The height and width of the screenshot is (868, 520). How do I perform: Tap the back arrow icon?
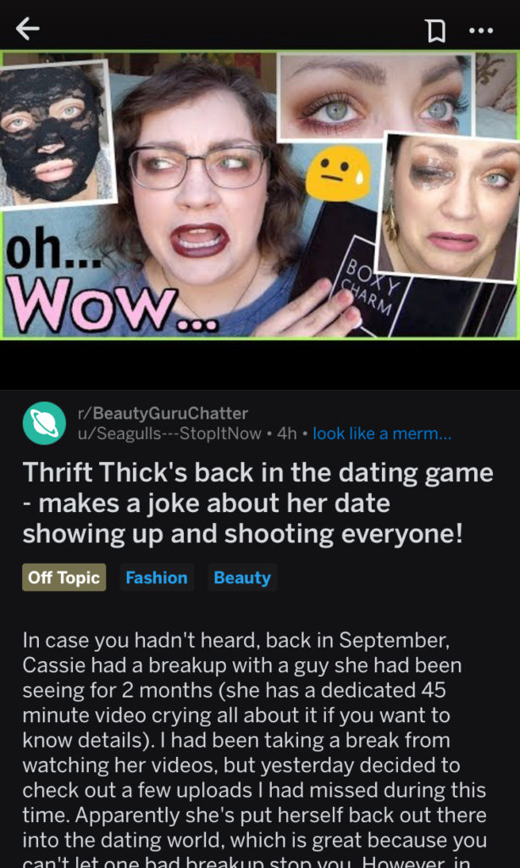(27, 28)
